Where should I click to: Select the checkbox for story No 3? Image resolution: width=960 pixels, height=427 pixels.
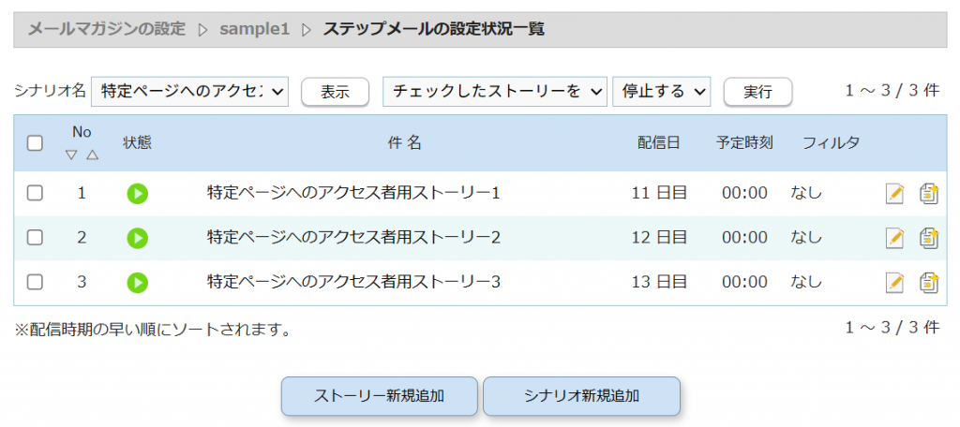point(35,282)
